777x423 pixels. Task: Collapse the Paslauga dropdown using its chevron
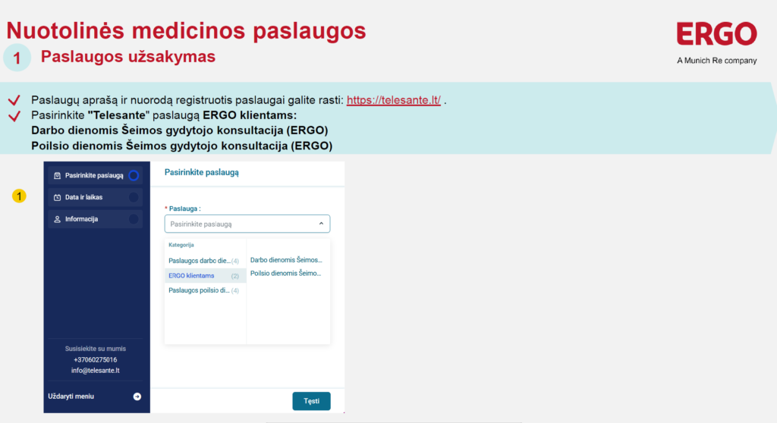[x=321, y=224]
